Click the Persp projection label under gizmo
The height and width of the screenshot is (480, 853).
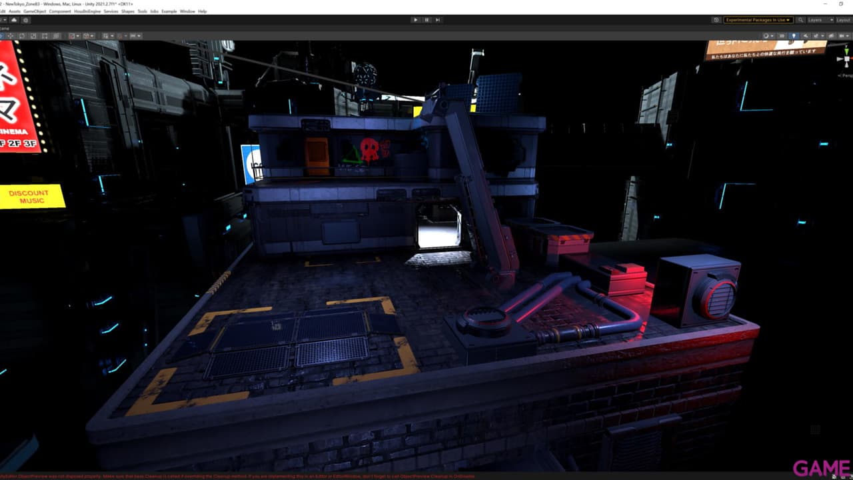click(x=845, y=75)
